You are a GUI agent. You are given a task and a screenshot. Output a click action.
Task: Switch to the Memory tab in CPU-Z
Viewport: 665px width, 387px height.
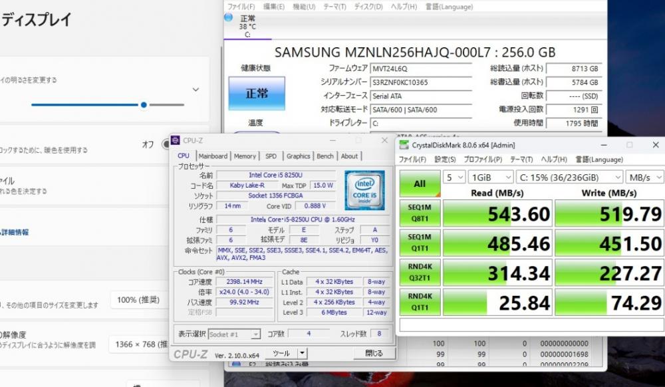tap(245, 156)
